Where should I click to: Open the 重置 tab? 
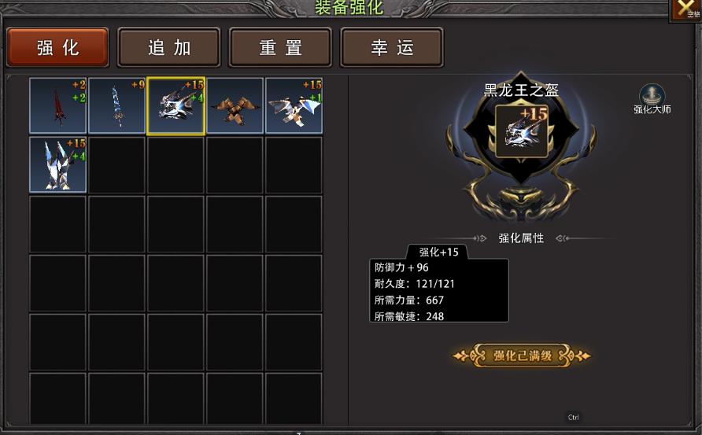pyautogui.click(x=281, y=47)
